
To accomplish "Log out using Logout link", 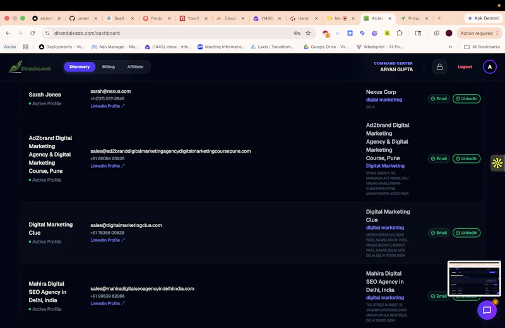I will point(465,67).
